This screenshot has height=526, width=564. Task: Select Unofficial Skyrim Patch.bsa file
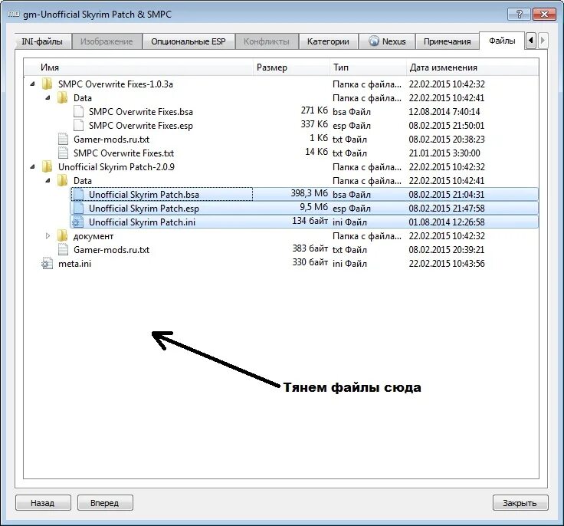click(x=144, y=195)
